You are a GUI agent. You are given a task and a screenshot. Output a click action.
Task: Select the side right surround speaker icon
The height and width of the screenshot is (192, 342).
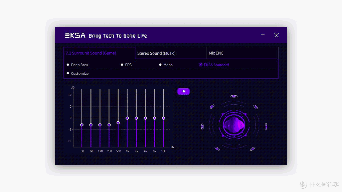266,126
